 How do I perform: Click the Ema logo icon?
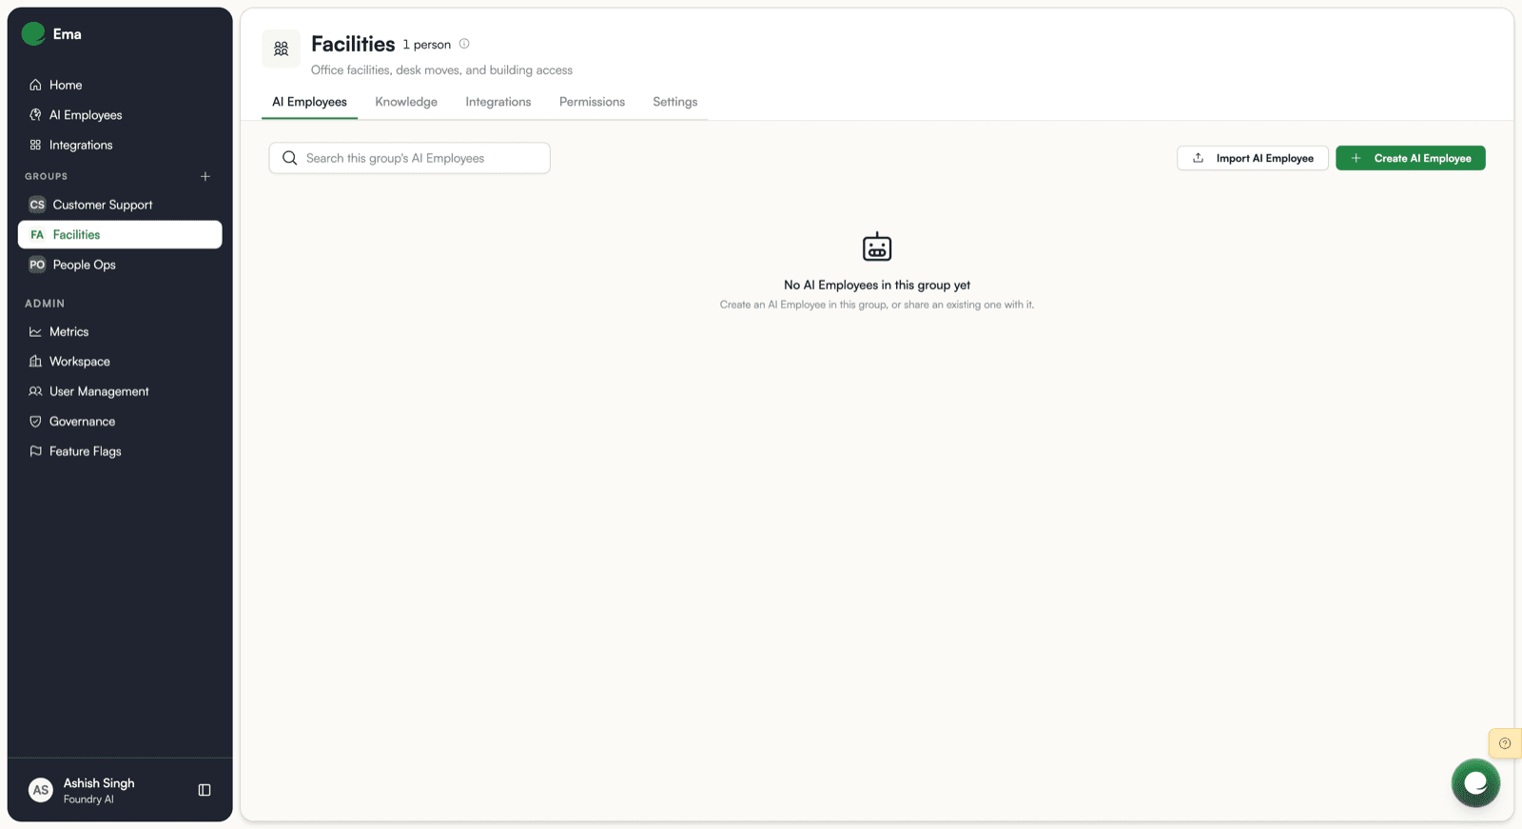(33, 34)
